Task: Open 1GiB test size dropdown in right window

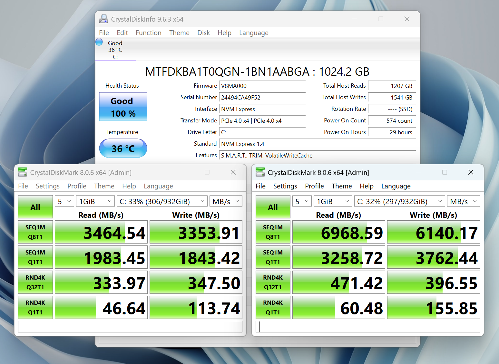Action: click(333, 201)
